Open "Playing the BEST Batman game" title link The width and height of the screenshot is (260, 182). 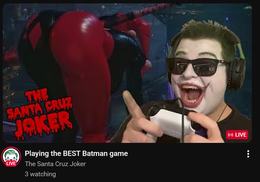[x=76, y=154]
